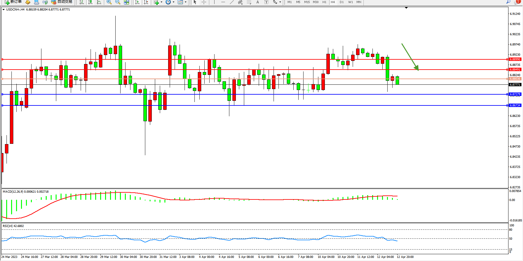Toggle the chart auto scroll button
Image resolution: width=523 pixels, height=261 pixels.
coord(137,2)
